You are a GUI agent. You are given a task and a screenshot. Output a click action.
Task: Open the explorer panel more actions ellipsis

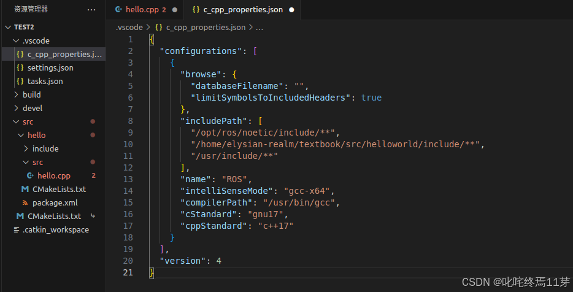(x=91, y=10)
